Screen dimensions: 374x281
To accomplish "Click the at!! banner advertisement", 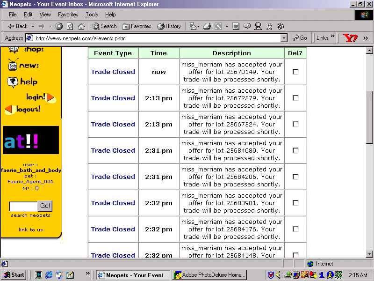I will [31, 140].
